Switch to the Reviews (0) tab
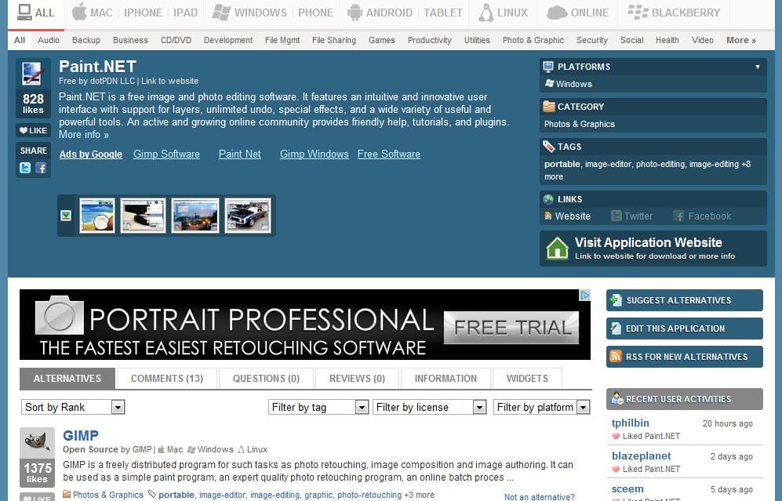 click(x=357, y=379)
